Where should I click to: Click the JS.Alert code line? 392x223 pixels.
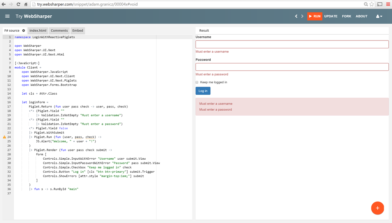click(x=66, y=141)
